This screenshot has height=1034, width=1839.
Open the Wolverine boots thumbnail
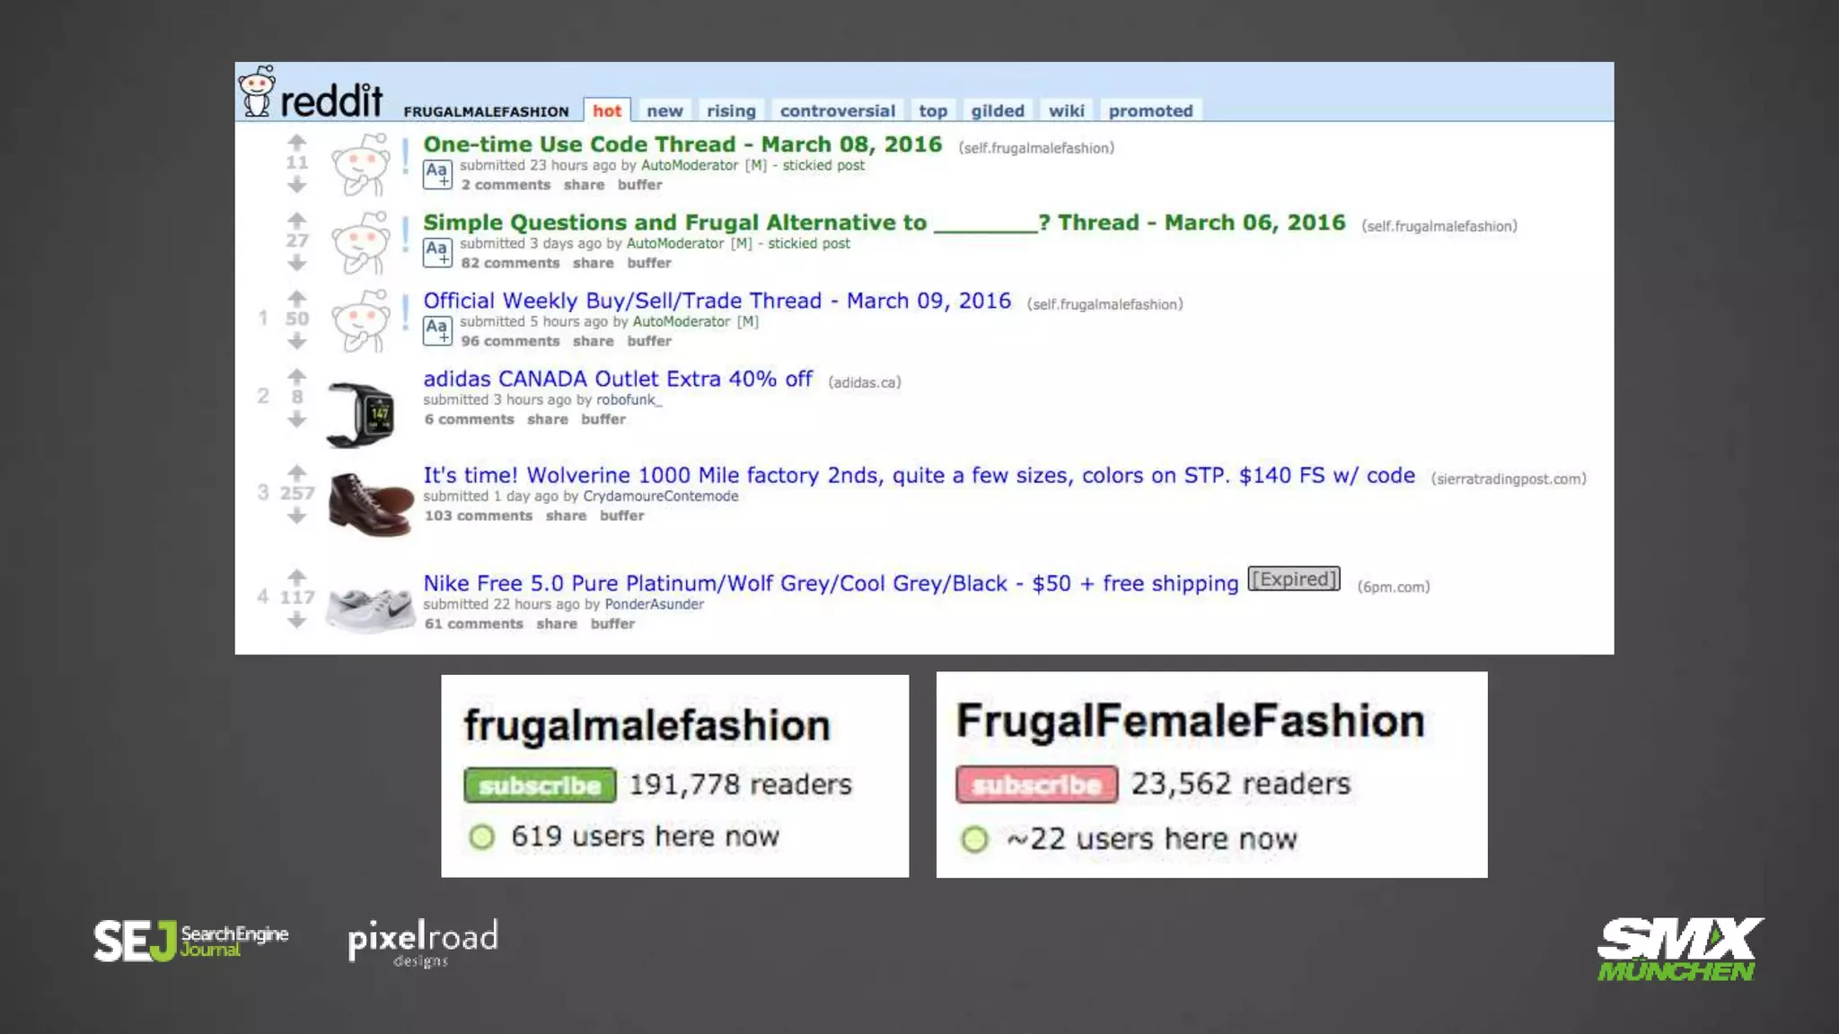(370, 504)
